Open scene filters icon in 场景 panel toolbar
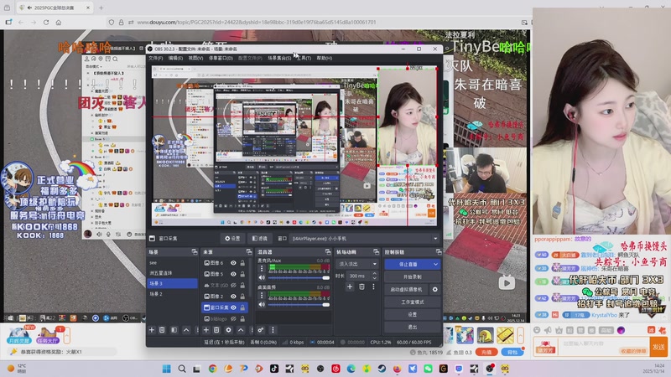The image size is (671, 377). click(x=174, y=330)
